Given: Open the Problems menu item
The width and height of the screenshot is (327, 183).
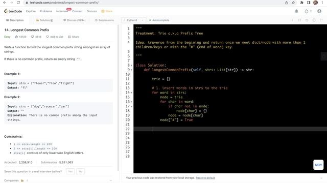Looking at the screenshot, I should [x=46, y=11].
